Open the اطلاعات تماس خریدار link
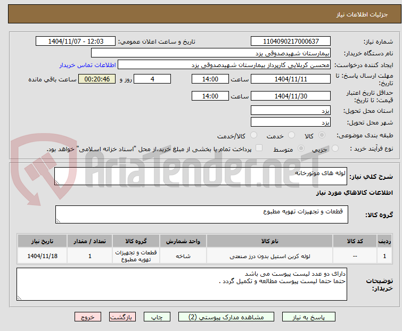 coord(88,65)
